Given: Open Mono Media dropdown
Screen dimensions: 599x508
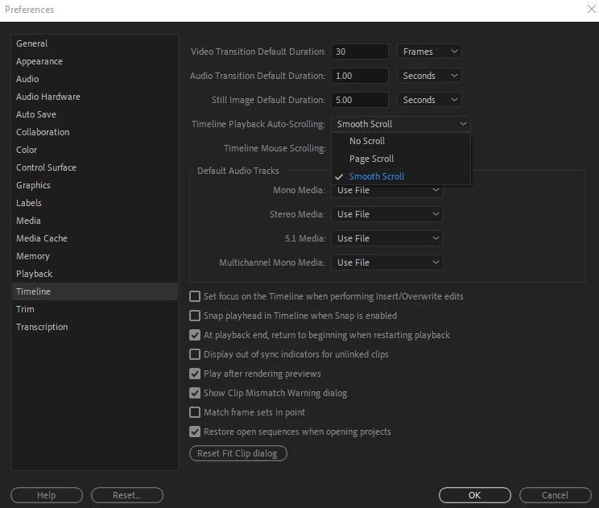Looking at the screenshot, I should pos(387,191).
